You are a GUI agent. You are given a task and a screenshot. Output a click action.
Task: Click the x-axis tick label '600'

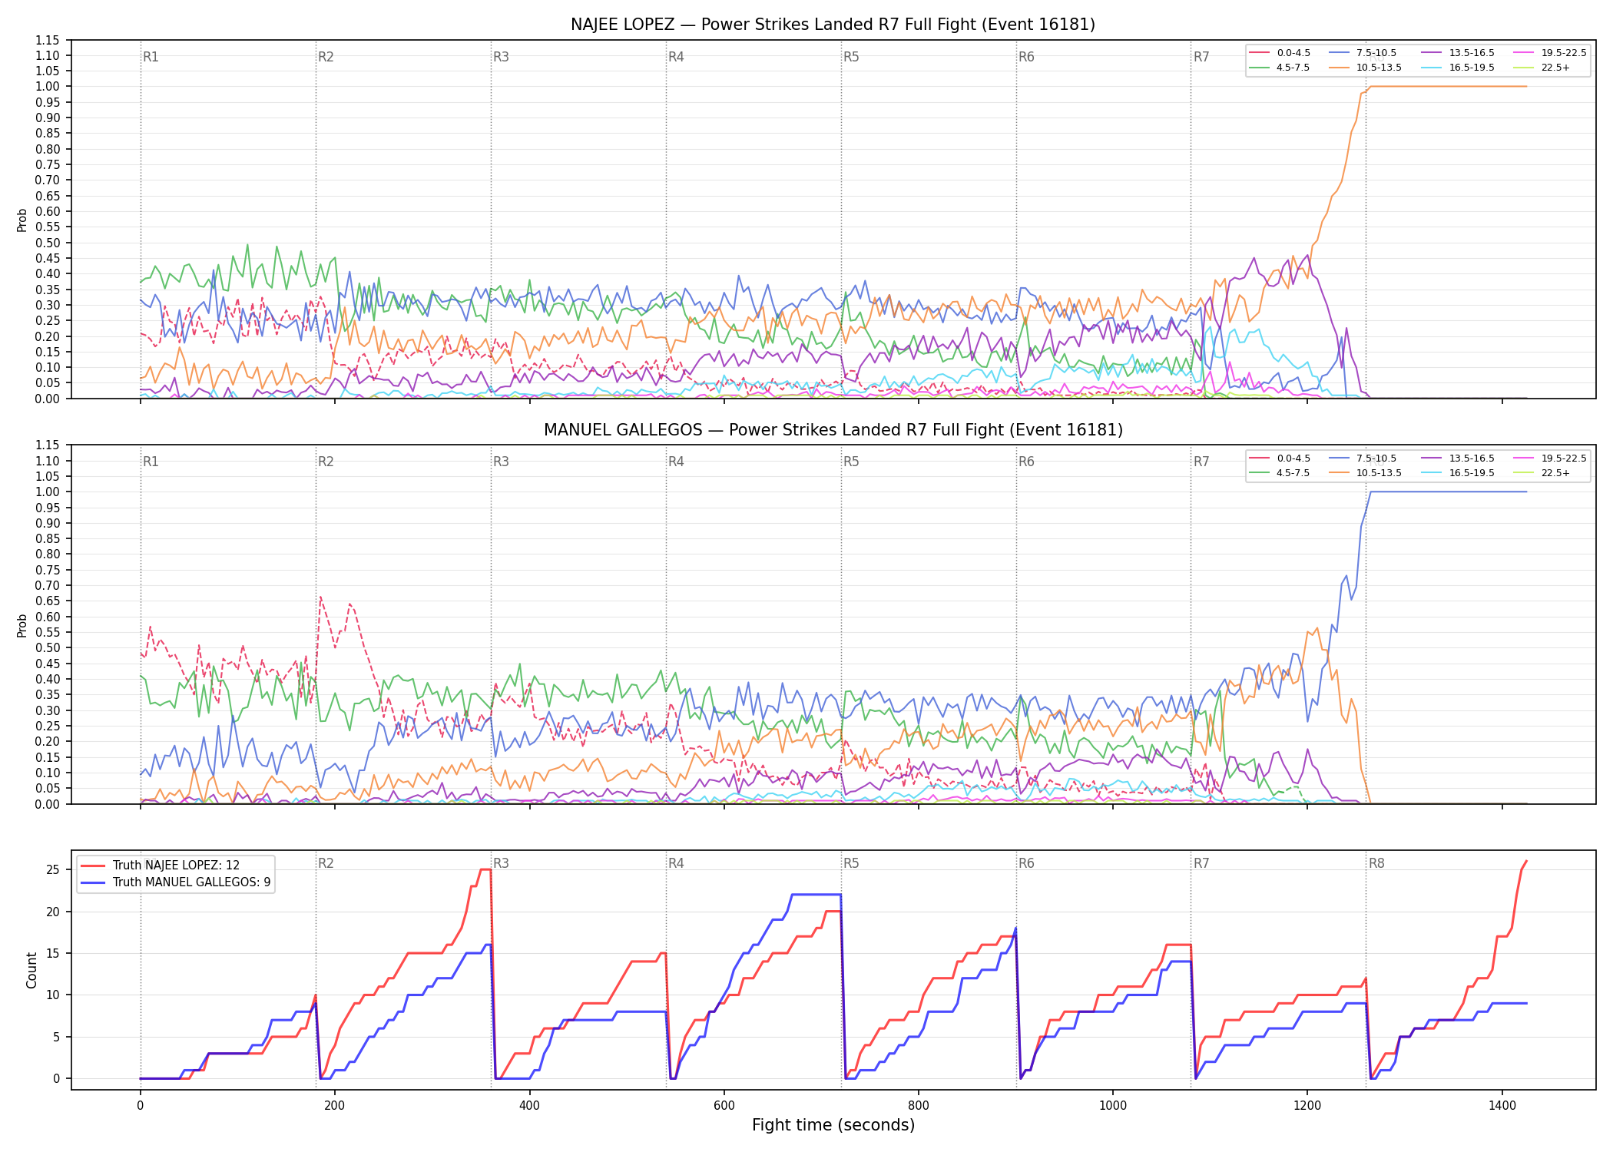coord(724,1106)
